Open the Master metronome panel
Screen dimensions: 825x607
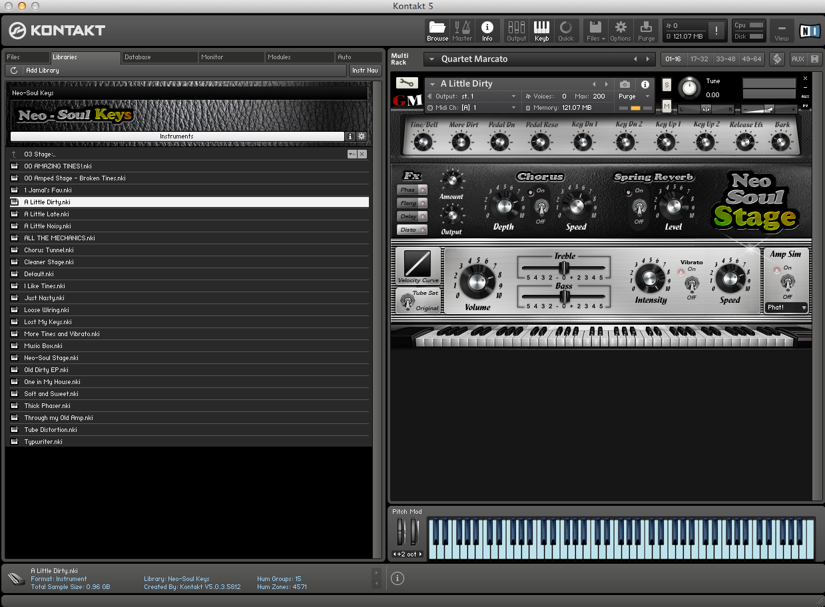pyautogui.click(x=462, y=31)
